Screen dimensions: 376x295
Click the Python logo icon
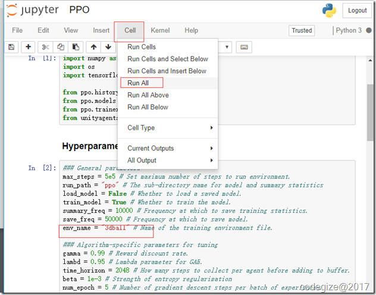329,11
